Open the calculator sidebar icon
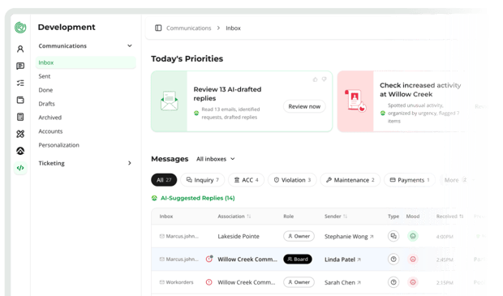503x296 pixels. (x=20, y=117)
